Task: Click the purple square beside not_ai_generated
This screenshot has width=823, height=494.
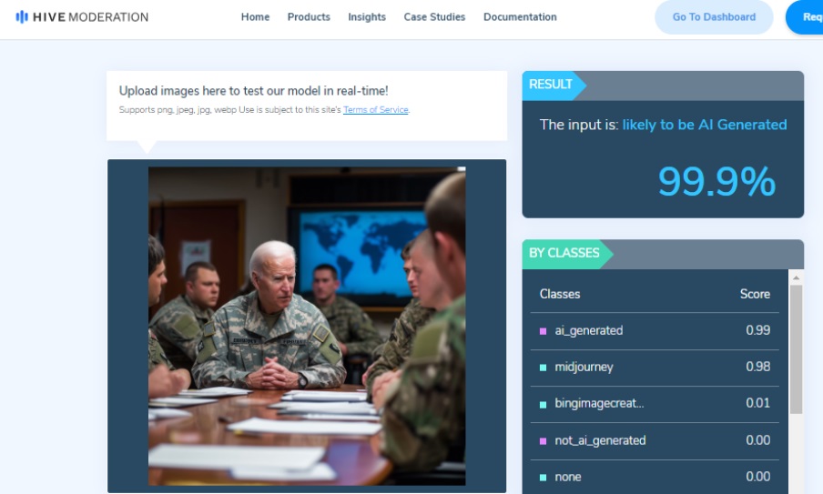Action: pyautogui.click(x=544, y=441)
